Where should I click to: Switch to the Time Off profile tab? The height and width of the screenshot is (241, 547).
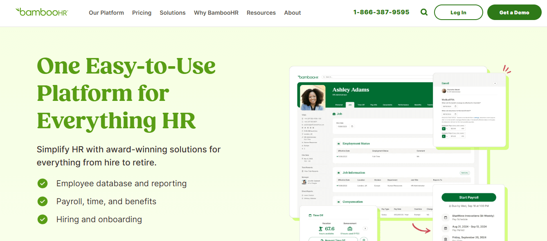361,105
